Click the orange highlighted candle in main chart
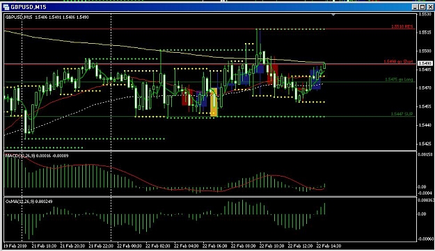The width and height of the screenshot is (435, 251). [x=214, y=102]
